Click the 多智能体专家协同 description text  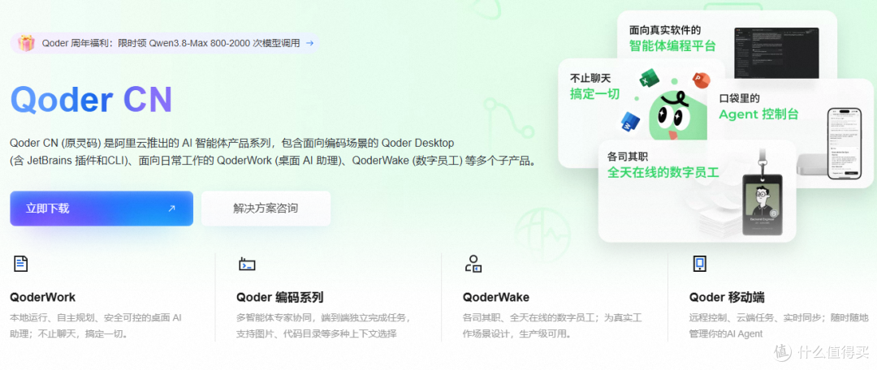pos(324,326)
